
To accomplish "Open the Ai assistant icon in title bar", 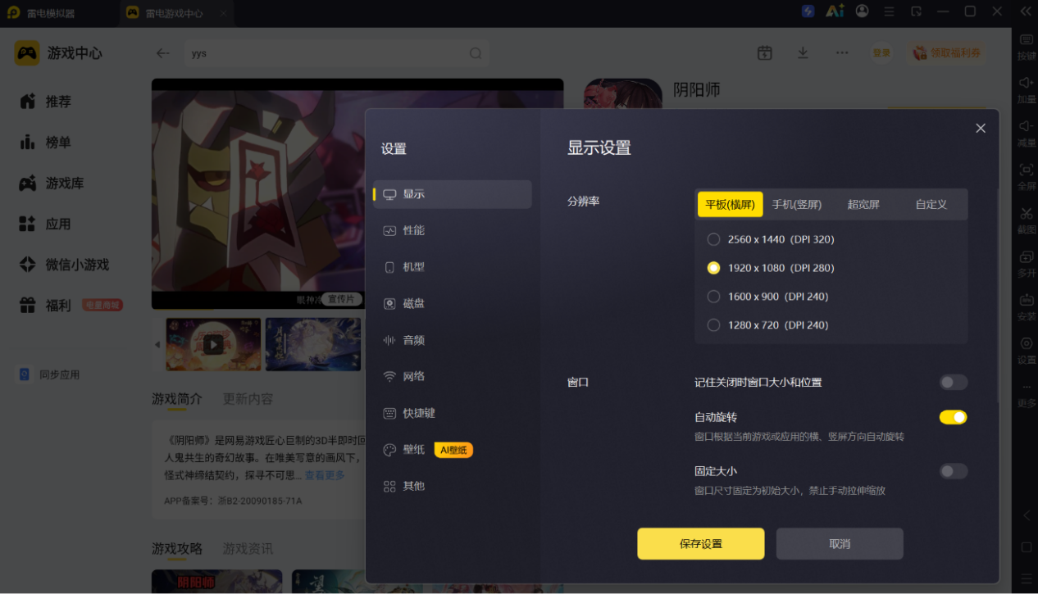I will coord(835,11).
